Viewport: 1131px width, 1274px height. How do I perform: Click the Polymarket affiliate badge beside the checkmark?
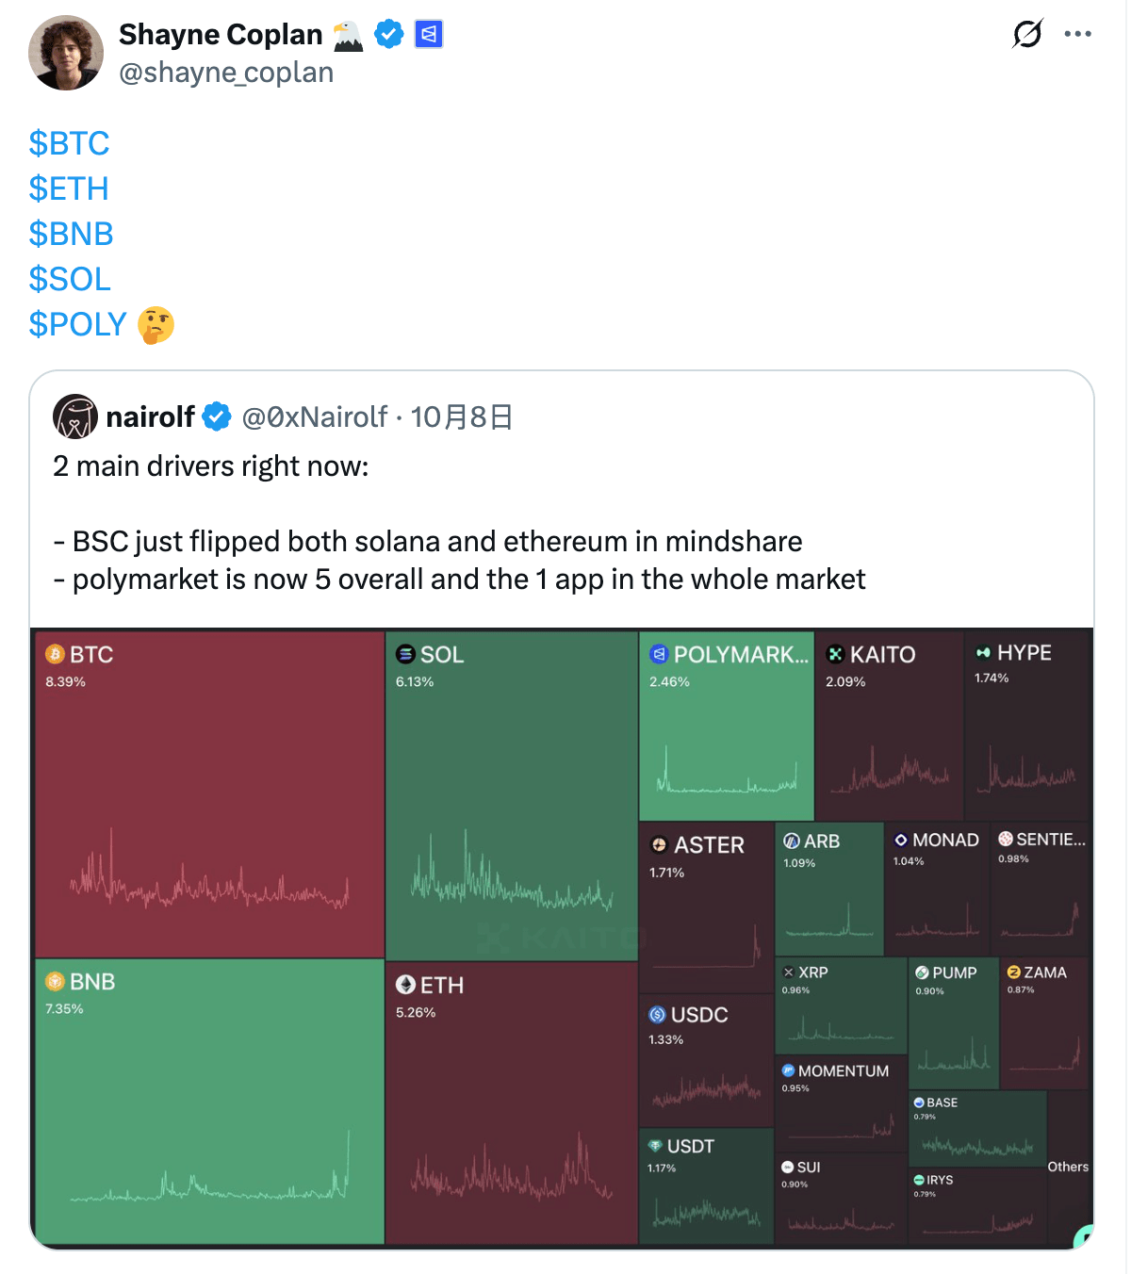(x=427, y=34)
